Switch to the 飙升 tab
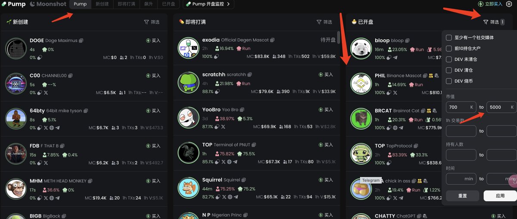517x219 pixels. (x=149, y=4)
